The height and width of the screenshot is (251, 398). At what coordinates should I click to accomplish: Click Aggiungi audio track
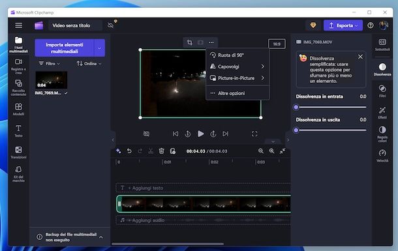point(204,220)
